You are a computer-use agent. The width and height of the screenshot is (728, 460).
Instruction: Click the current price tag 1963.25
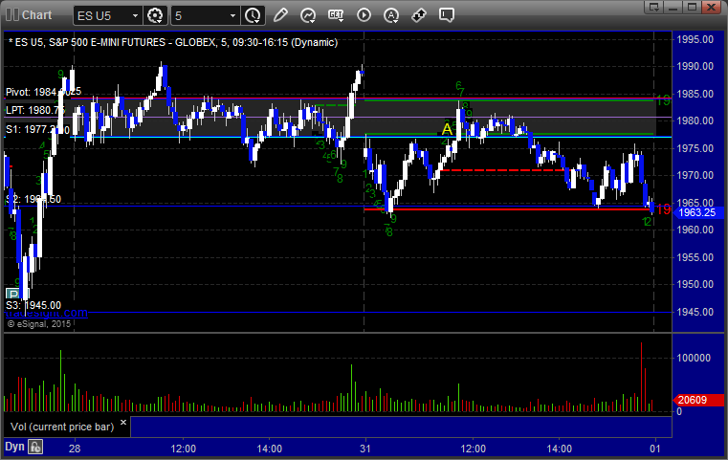(x=696, y=212)
